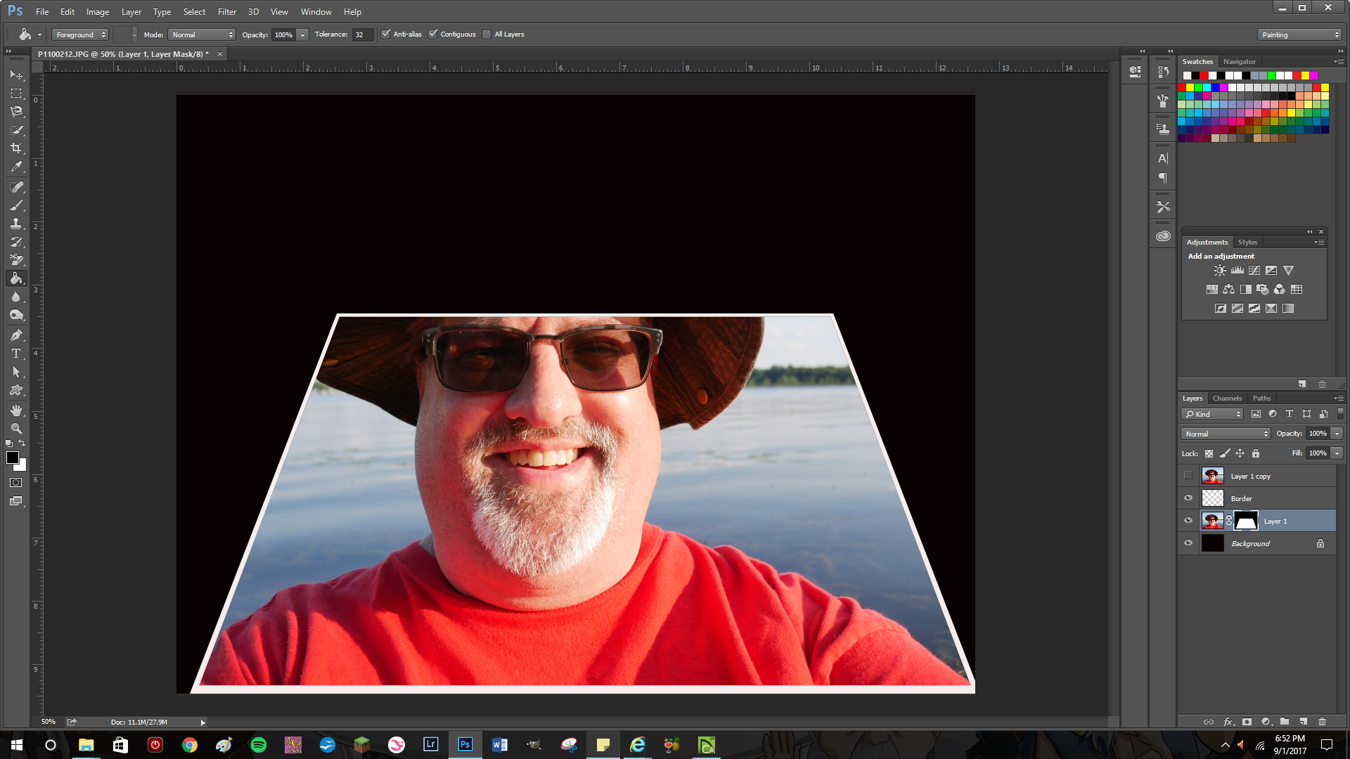Select the Path Selection tool
1350x759 pixels.
coord(16,372)
